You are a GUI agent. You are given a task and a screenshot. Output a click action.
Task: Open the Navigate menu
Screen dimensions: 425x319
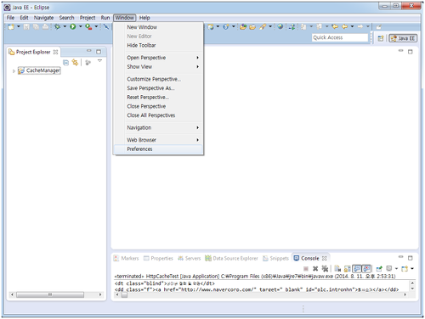point(43,18)
